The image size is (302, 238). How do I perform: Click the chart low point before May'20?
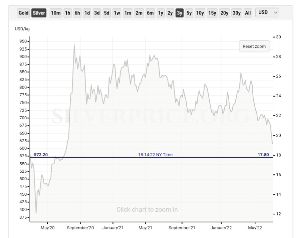pyautogui.click(x=36, y=213)
